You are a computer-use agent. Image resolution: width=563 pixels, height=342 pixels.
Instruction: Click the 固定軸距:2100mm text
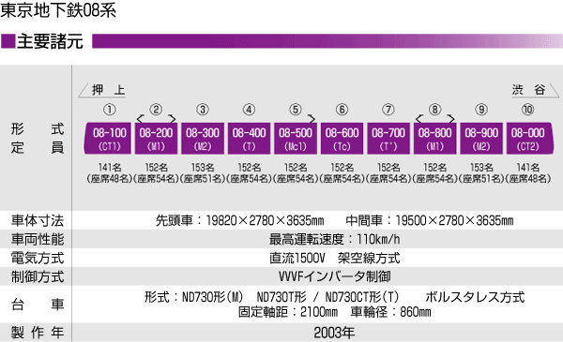(288, 312)
